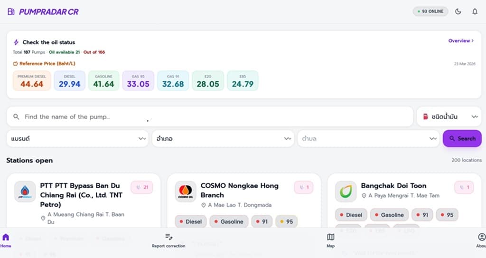
Task: Open the Map tab in the bottom navigation
Action: coord(331,240)
